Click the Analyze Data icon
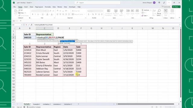Viewport: 193px width, 108px height. click(166, 11)
